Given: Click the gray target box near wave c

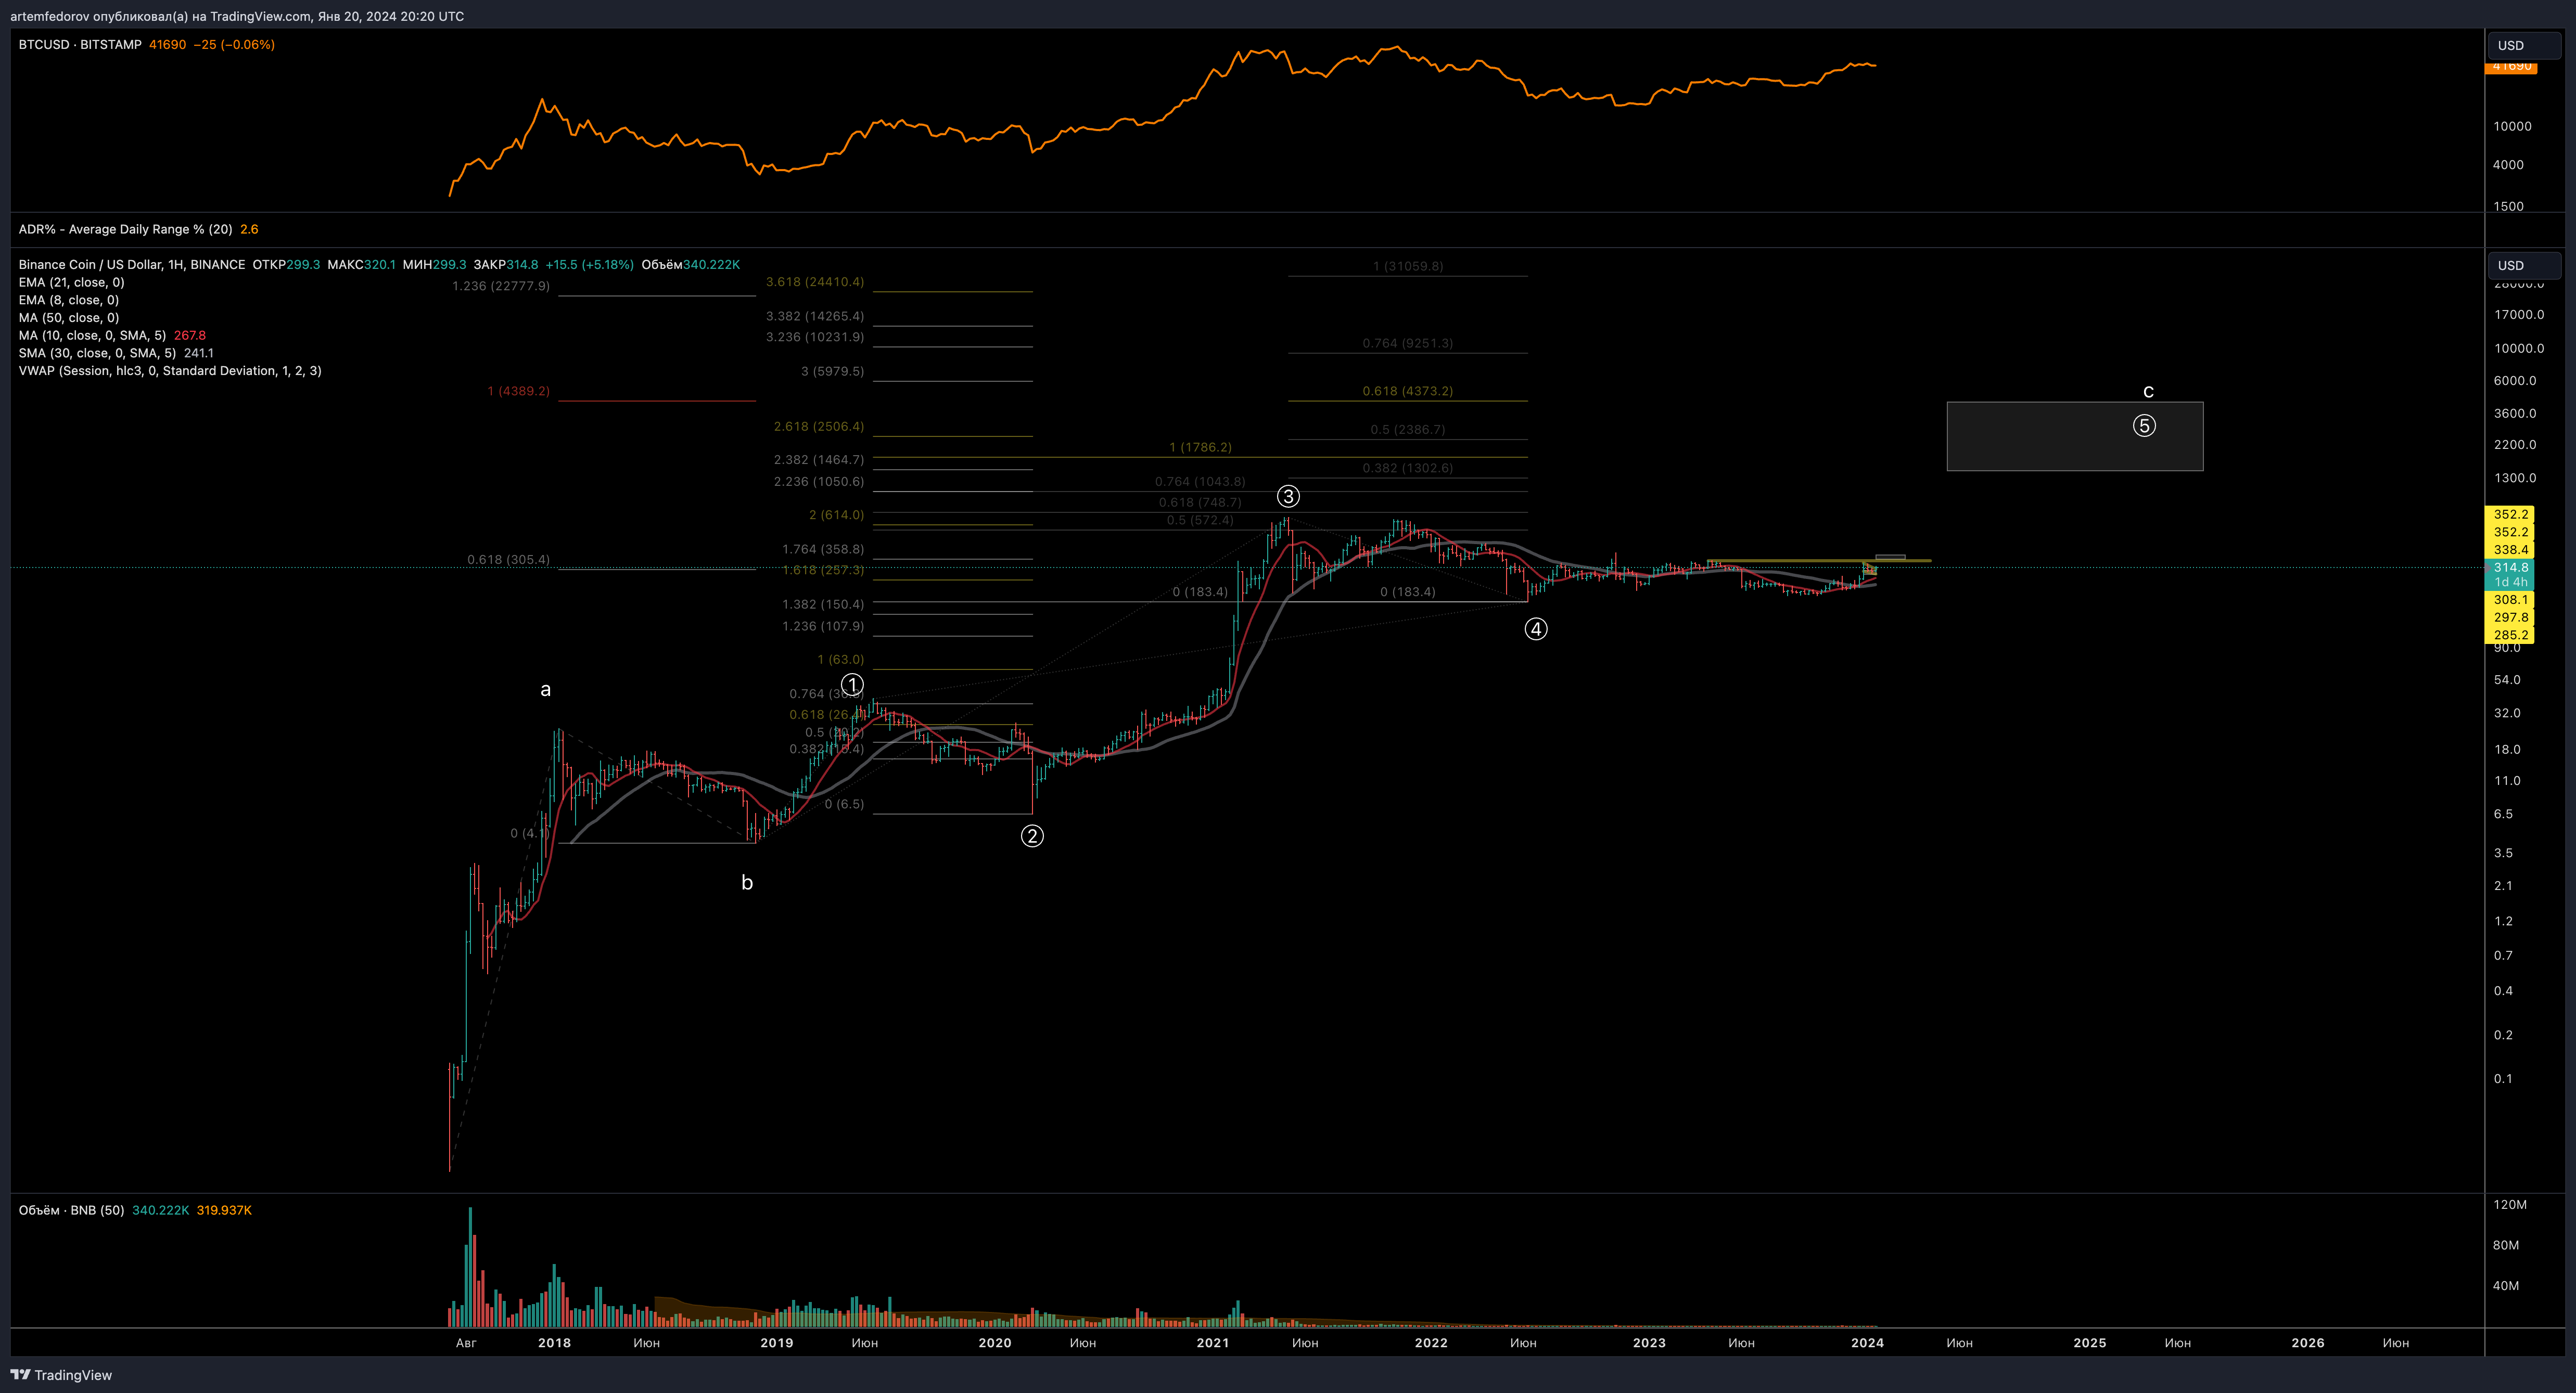Looking at the screenshot, I should point(2075,437).
